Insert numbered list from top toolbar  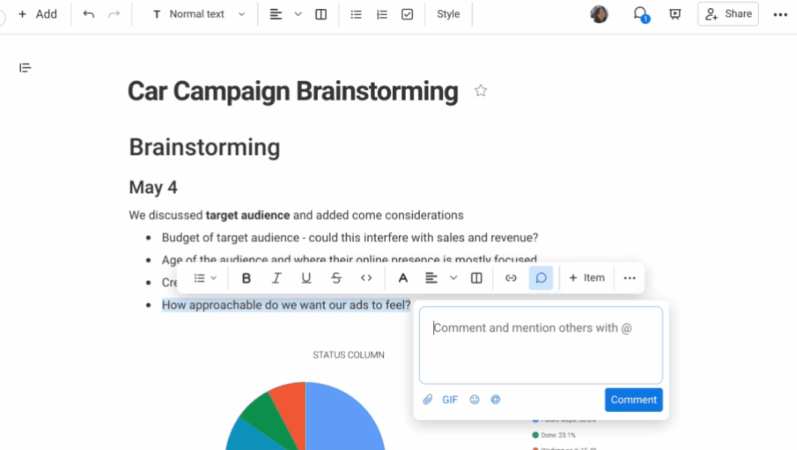(x=382, y=14)
